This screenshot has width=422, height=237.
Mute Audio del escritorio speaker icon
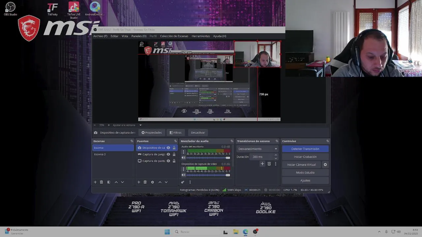(184, 158)
